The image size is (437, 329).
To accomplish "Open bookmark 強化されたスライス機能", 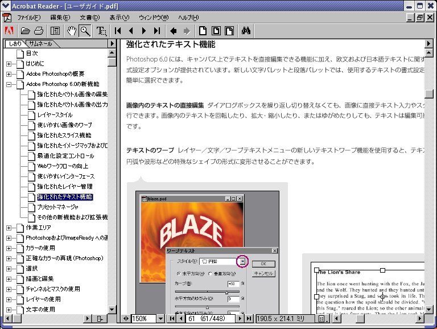I will 64,135.
